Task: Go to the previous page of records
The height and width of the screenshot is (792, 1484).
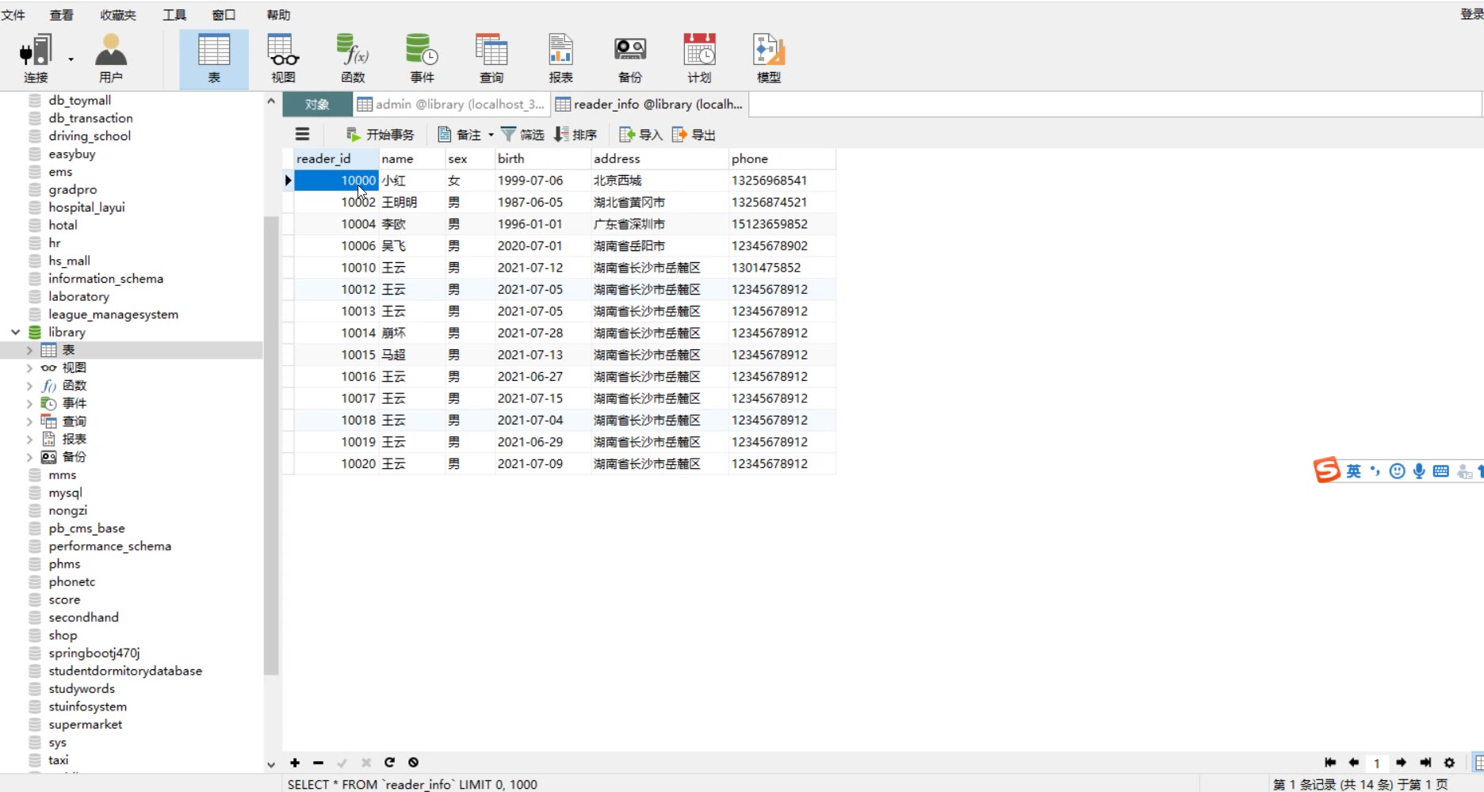Action: click(x=1354, y=763)
